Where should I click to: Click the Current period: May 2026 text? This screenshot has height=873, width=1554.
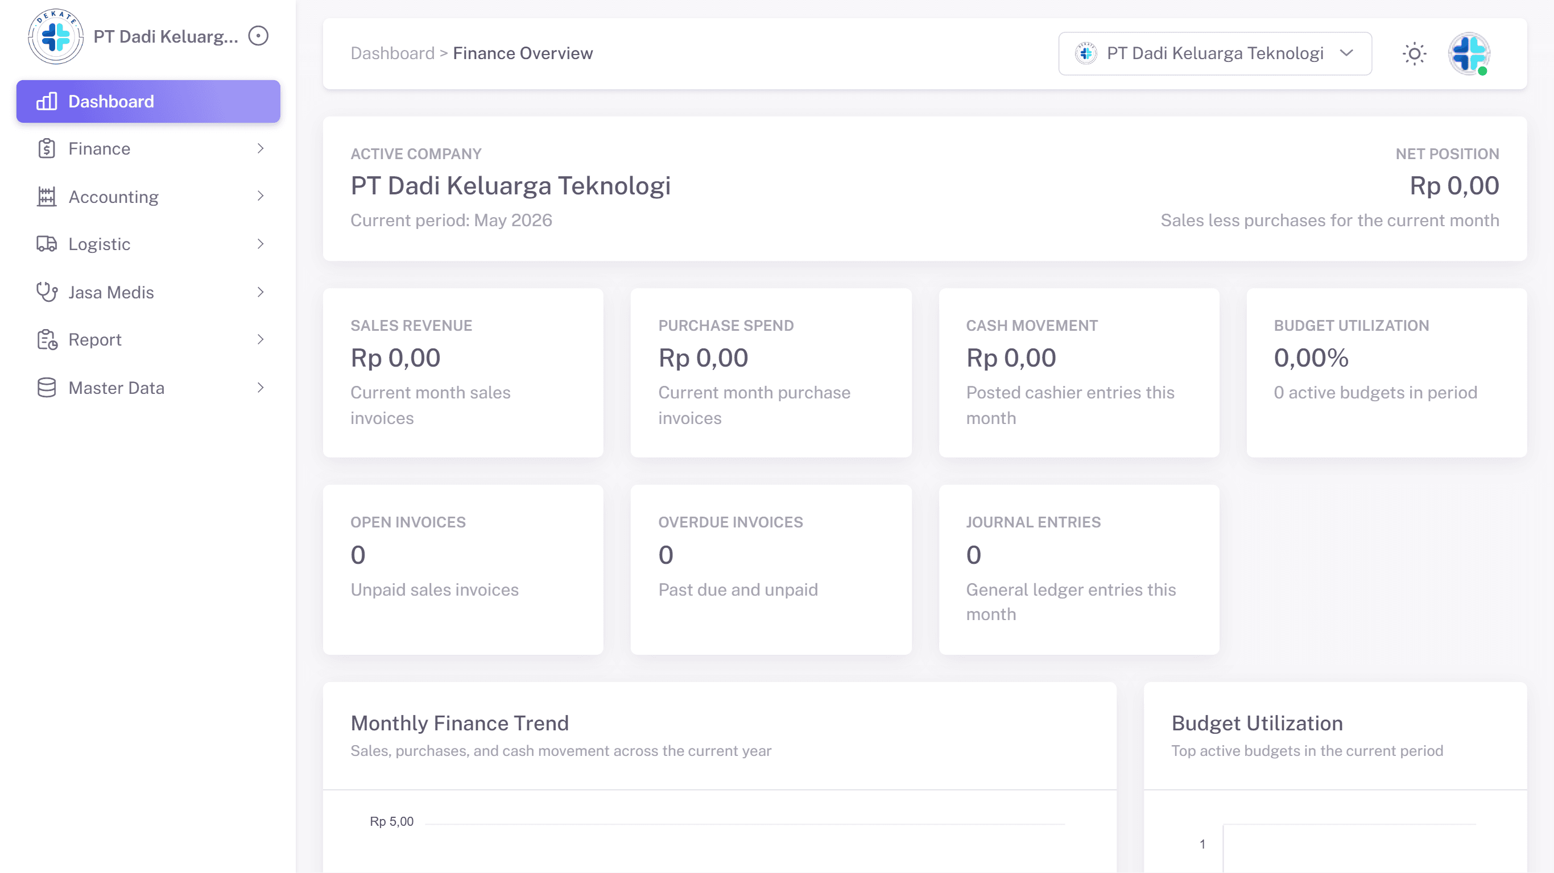tap(451, 221)
